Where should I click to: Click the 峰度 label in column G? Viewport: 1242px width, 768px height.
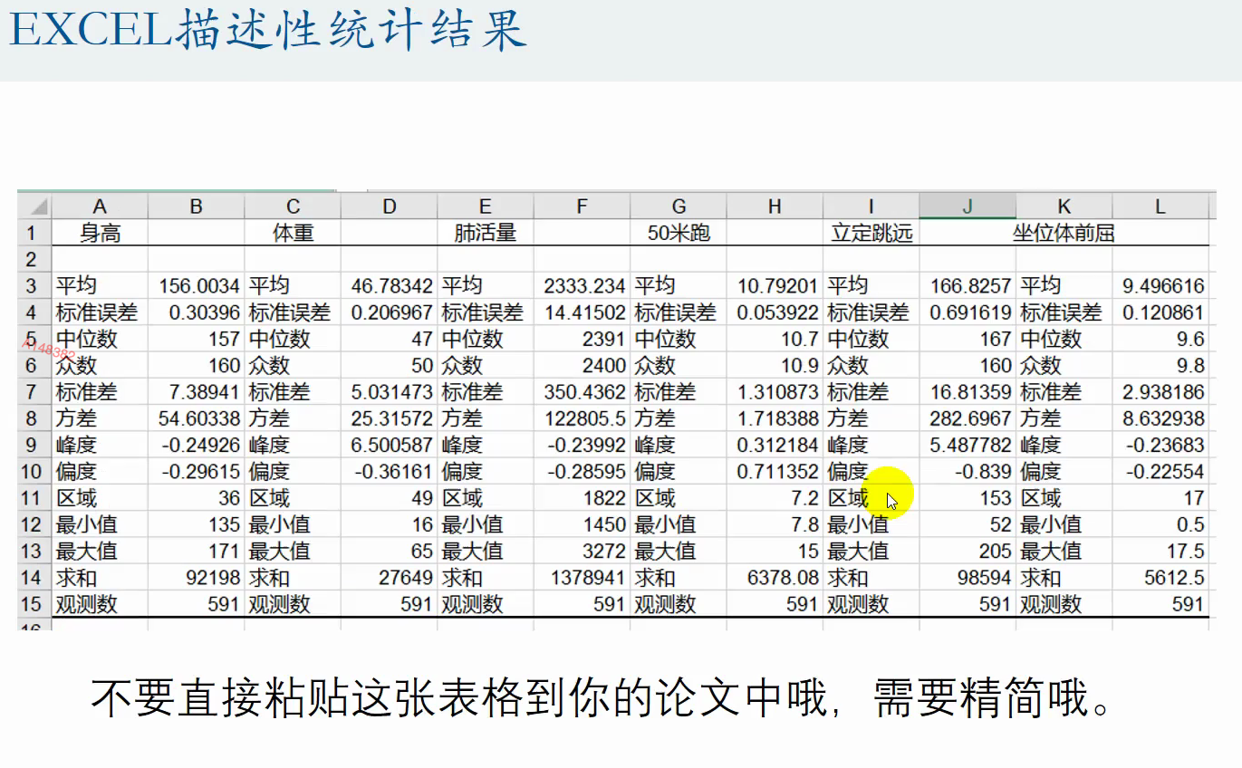coord(654,446)
